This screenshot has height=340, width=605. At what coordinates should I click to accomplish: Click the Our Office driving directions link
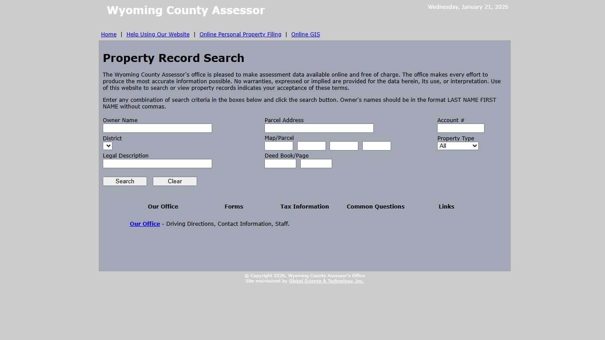click(144, 224)
